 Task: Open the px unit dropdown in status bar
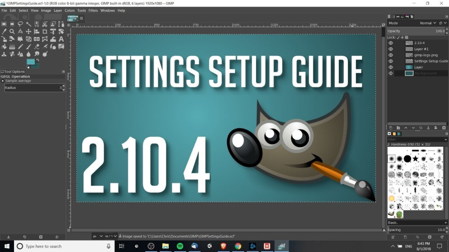click(x=97, y=236)
